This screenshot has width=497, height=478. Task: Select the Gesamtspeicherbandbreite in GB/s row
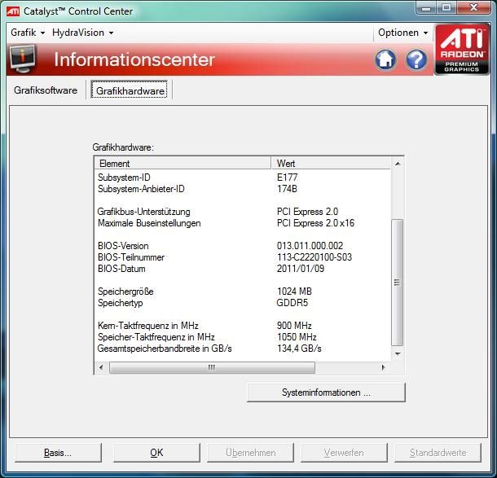point(243,349)
